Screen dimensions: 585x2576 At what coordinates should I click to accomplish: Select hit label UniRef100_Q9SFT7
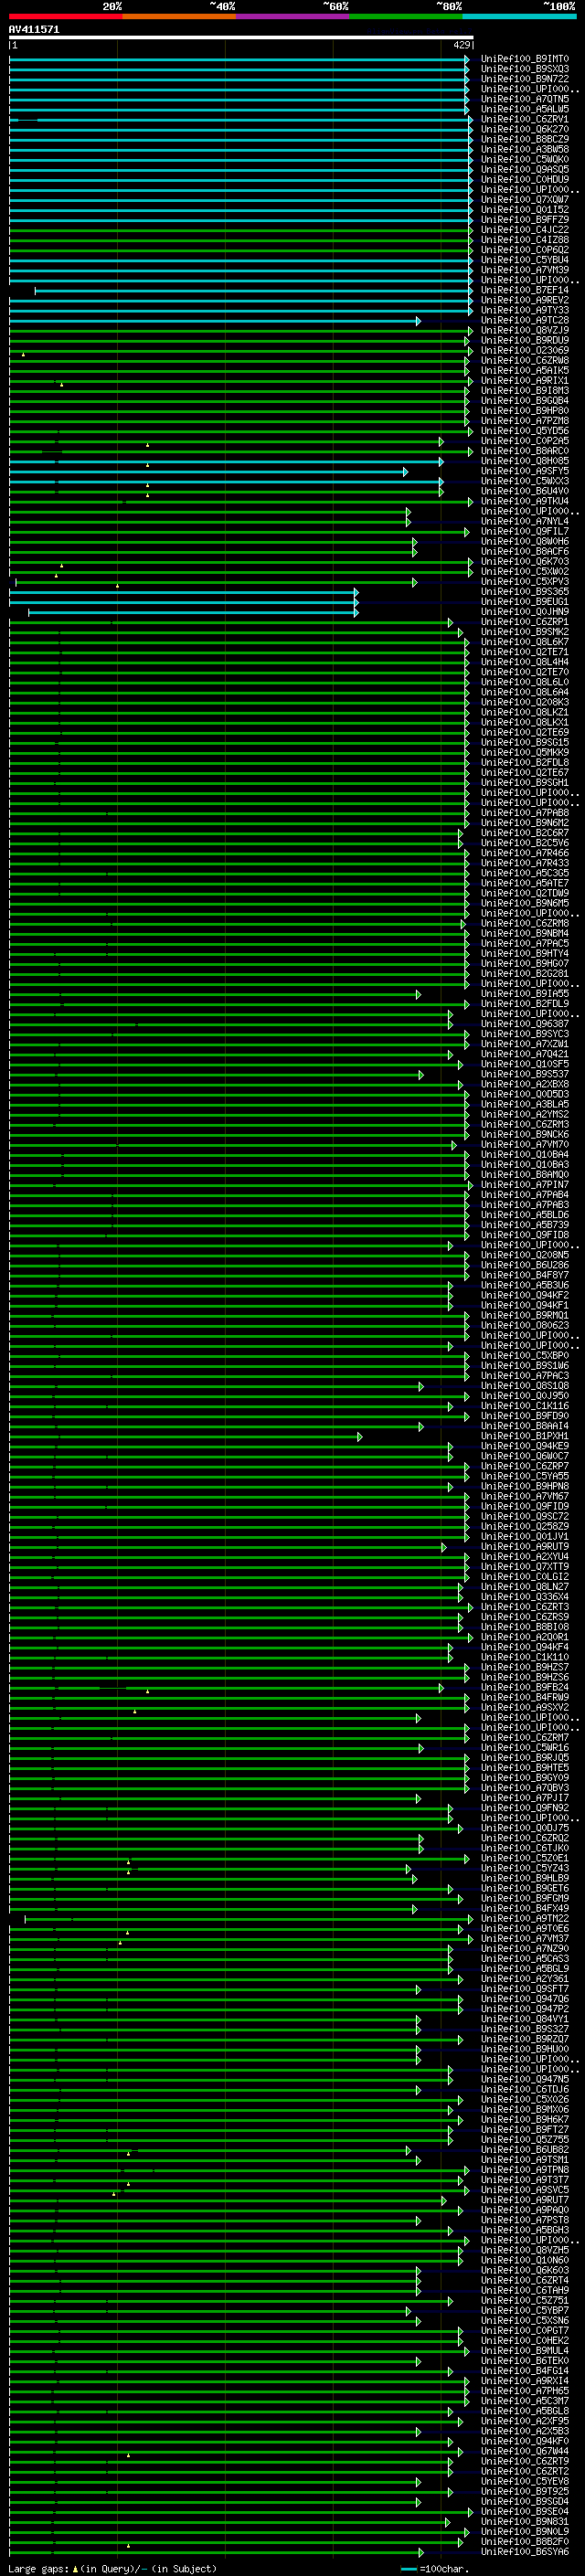coord(525,1989)
